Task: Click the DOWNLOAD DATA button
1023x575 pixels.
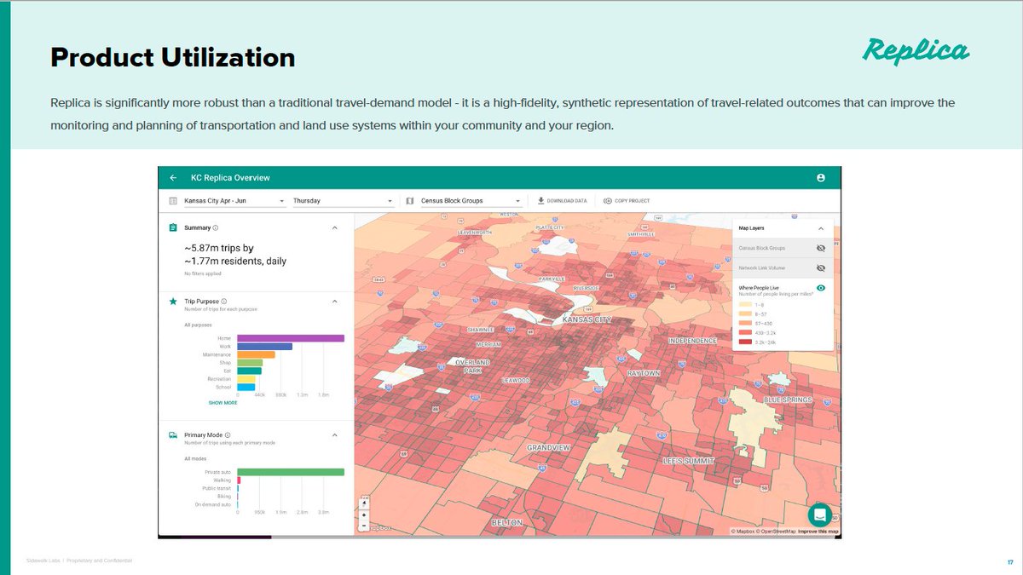Action: [x=562, y=201]
